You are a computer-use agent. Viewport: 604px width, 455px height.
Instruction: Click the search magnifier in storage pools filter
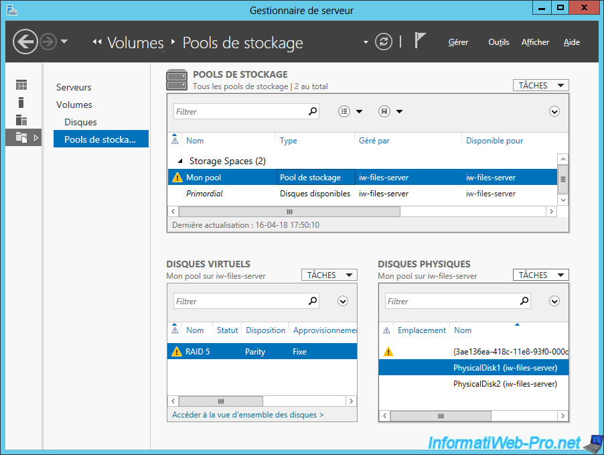tap(312, 111)
